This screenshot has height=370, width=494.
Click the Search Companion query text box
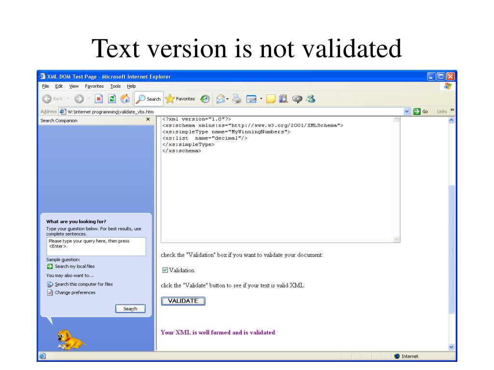pos(96,246)
